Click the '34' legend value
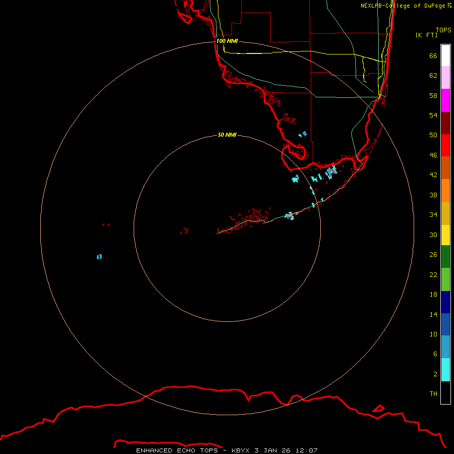Image resolution: width=454 pixels, height=454 pixels. [x=433, y=215]
